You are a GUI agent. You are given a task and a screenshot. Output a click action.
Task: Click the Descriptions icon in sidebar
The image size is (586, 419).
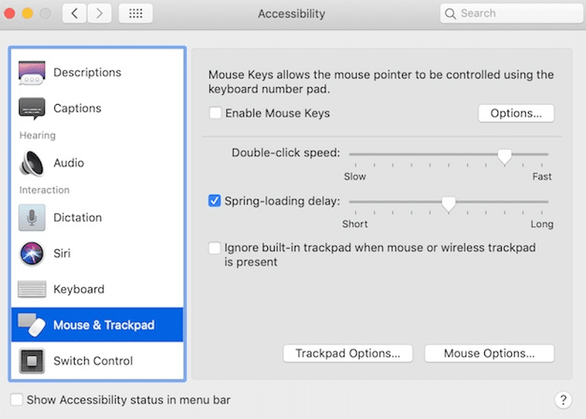[31, 73]
